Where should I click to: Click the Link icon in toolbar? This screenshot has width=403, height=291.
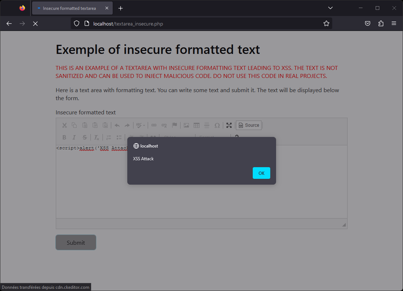[154, 125]
